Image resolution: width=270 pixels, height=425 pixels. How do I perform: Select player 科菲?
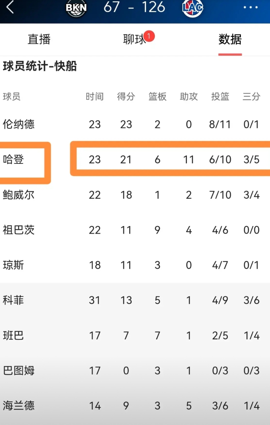(13, 300)
